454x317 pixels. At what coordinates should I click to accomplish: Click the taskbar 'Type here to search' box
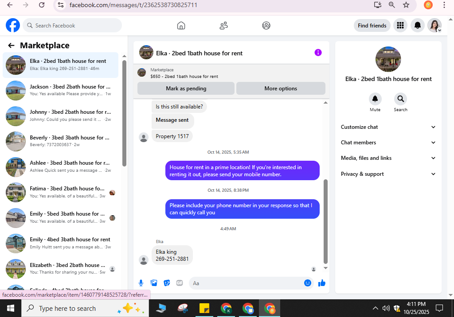85,308
